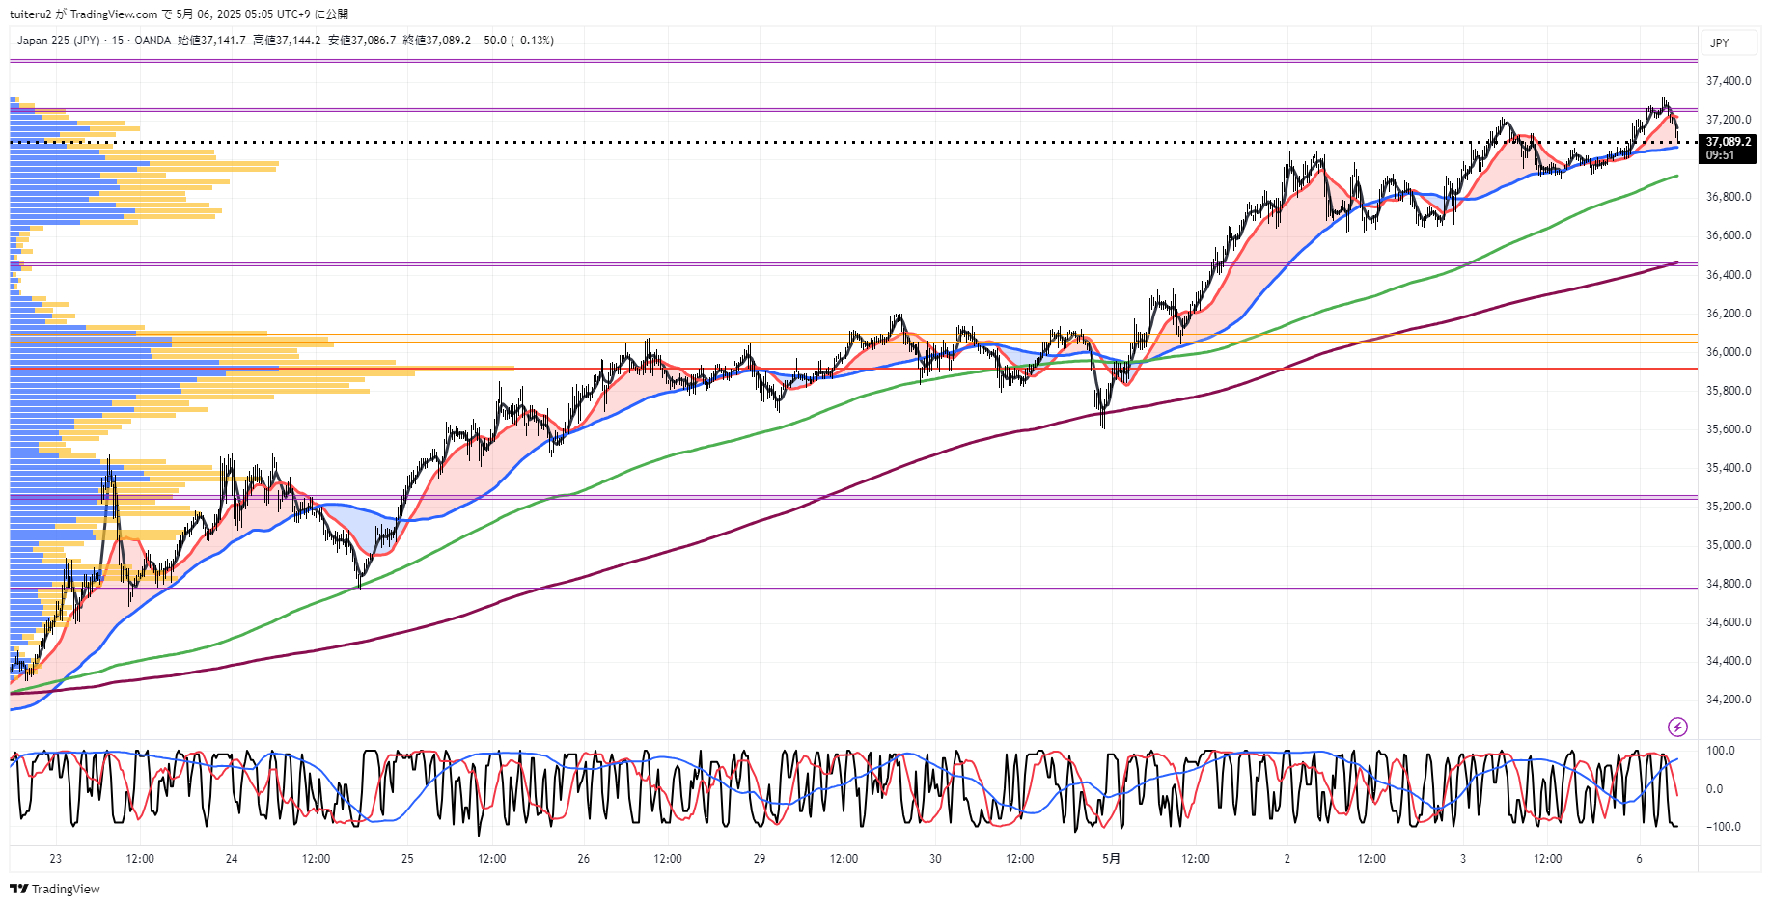This screenshot has height=906, width=1771.
Task: Click the oscillator 100.0 scale label
Action: [x=1721, y=751]
